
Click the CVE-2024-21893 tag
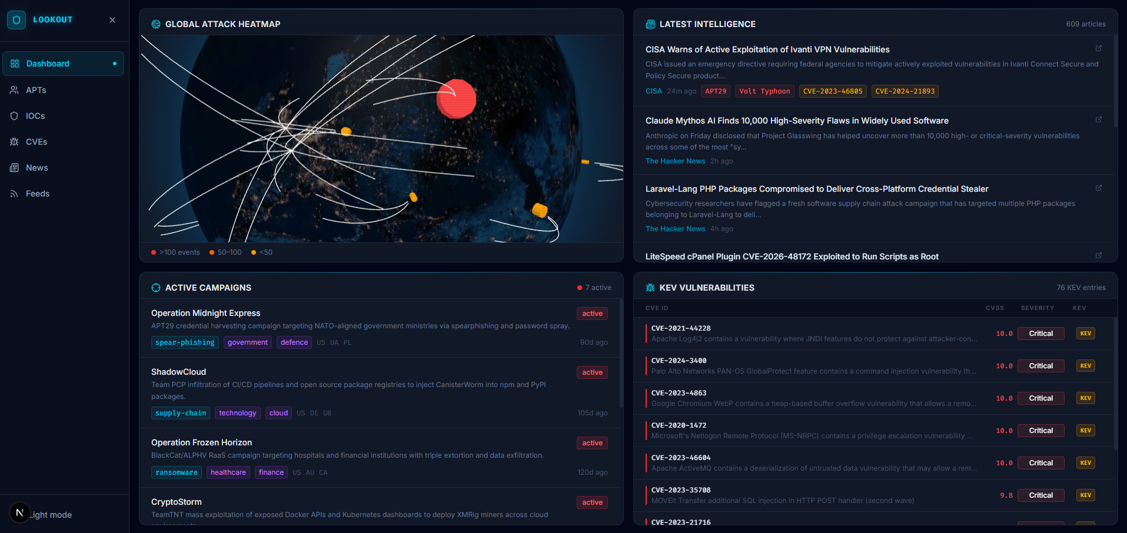coord(905,91)
